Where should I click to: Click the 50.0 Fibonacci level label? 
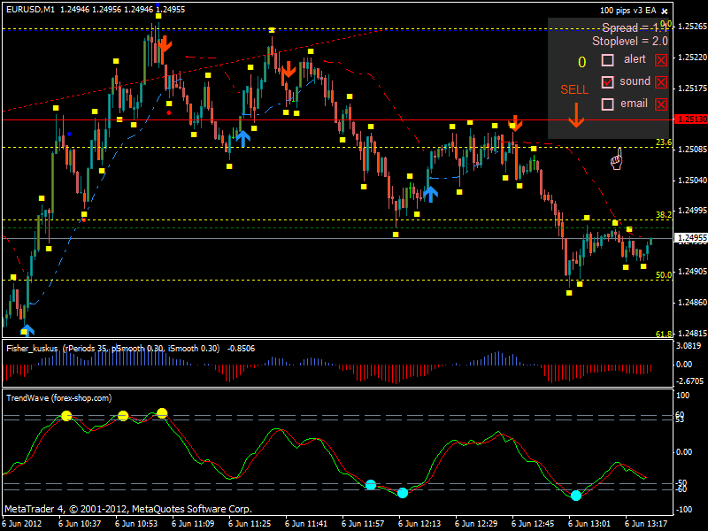coord(664,274)
